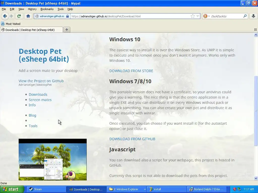Show the tab groups grid icon
258x193 pixels.
(255, 30)
